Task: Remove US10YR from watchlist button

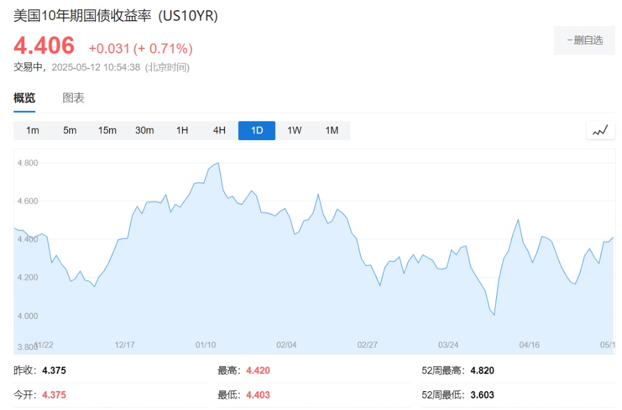Action: point(584,41)
